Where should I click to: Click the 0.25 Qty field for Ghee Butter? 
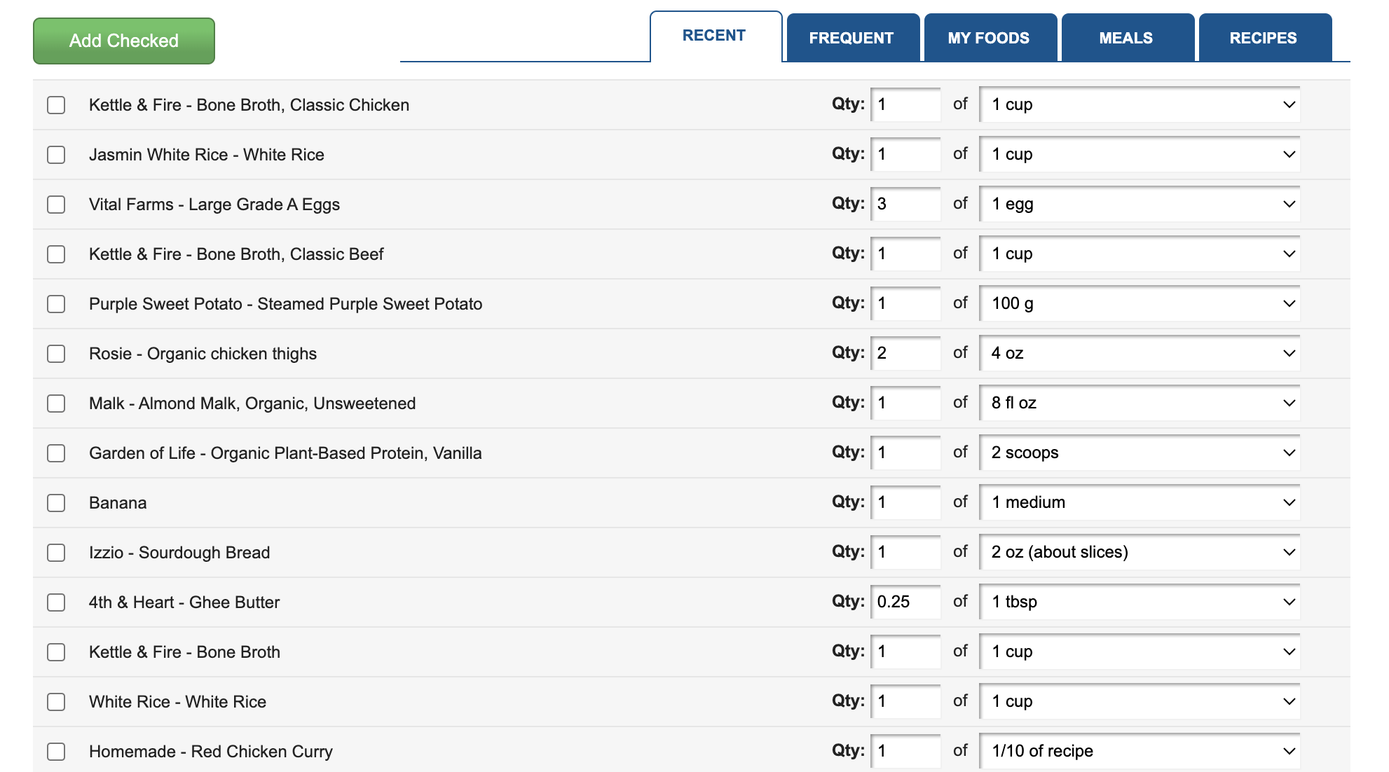coord(905,602)
